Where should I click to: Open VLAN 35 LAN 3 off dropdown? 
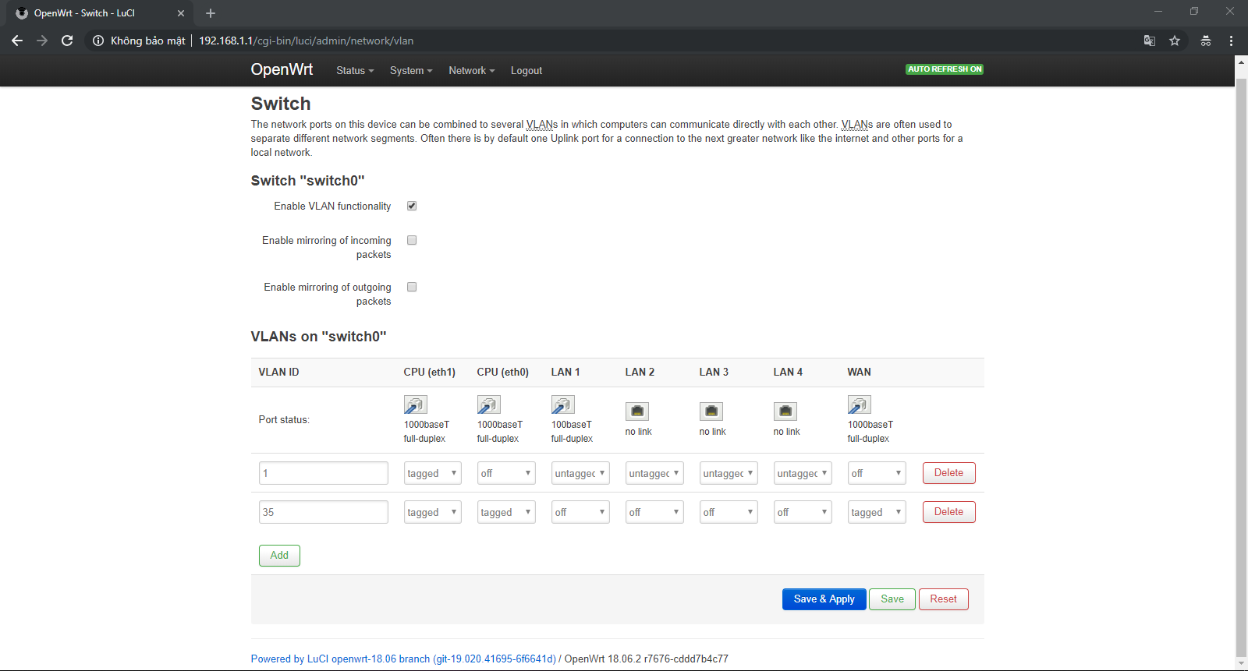point(729,512)
